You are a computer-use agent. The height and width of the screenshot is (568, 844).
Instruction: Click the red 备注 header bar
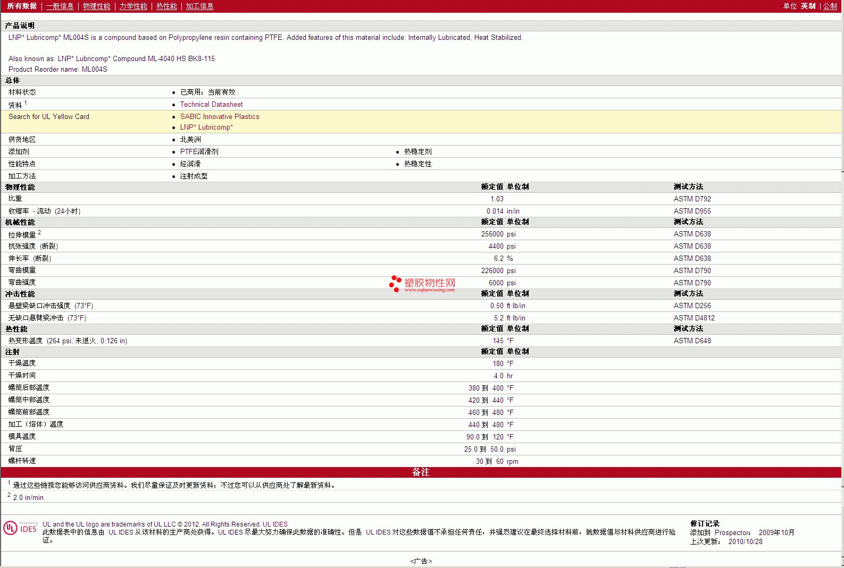pyautogui.click(x=421, y=472)
